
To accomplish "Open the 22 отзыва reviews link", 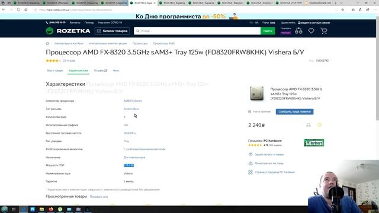I will [69, 60].
